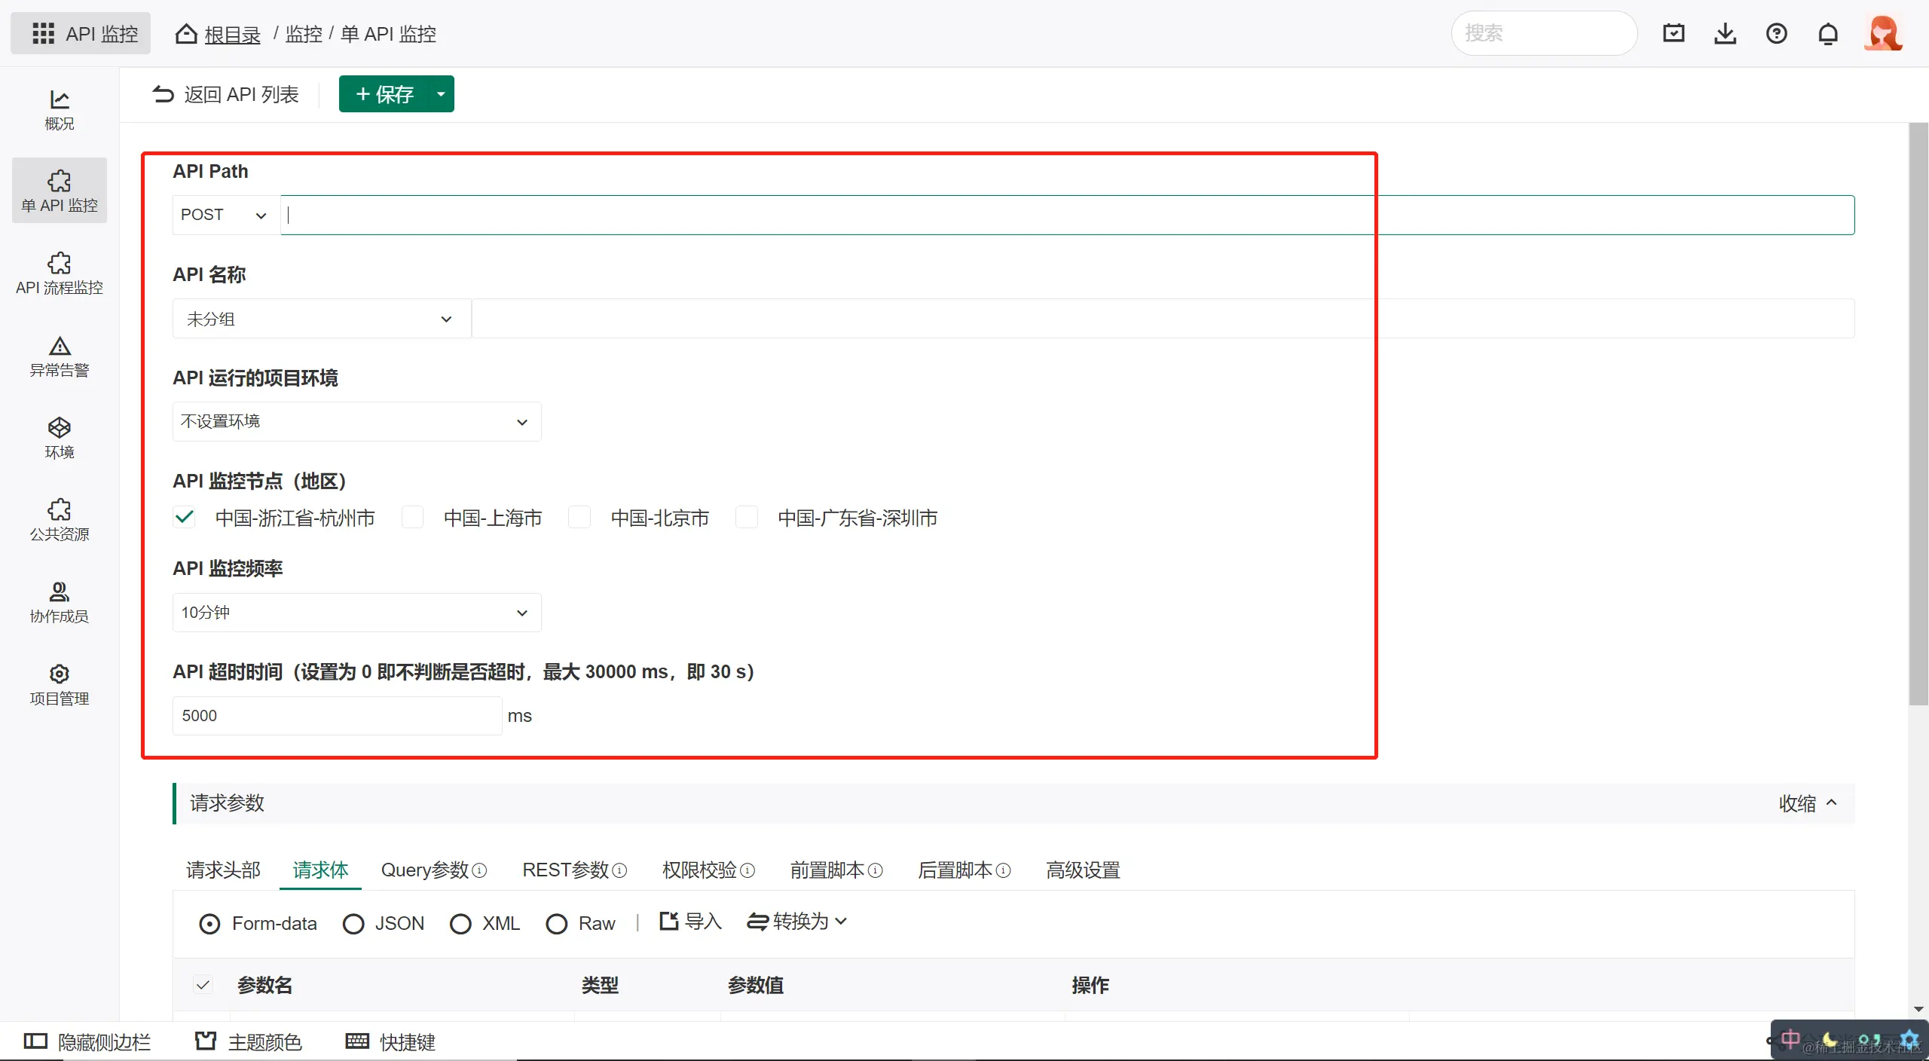
Task: Open 协作成员 members icon in sidebar
Action: 59,602
